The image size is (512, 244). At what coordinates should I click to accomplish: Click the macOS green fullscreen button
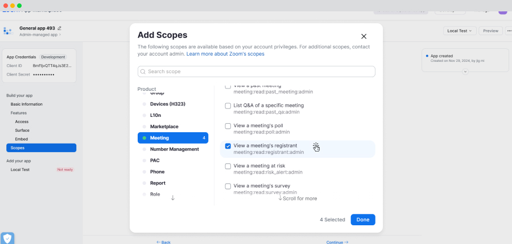(x=19, y=6)
